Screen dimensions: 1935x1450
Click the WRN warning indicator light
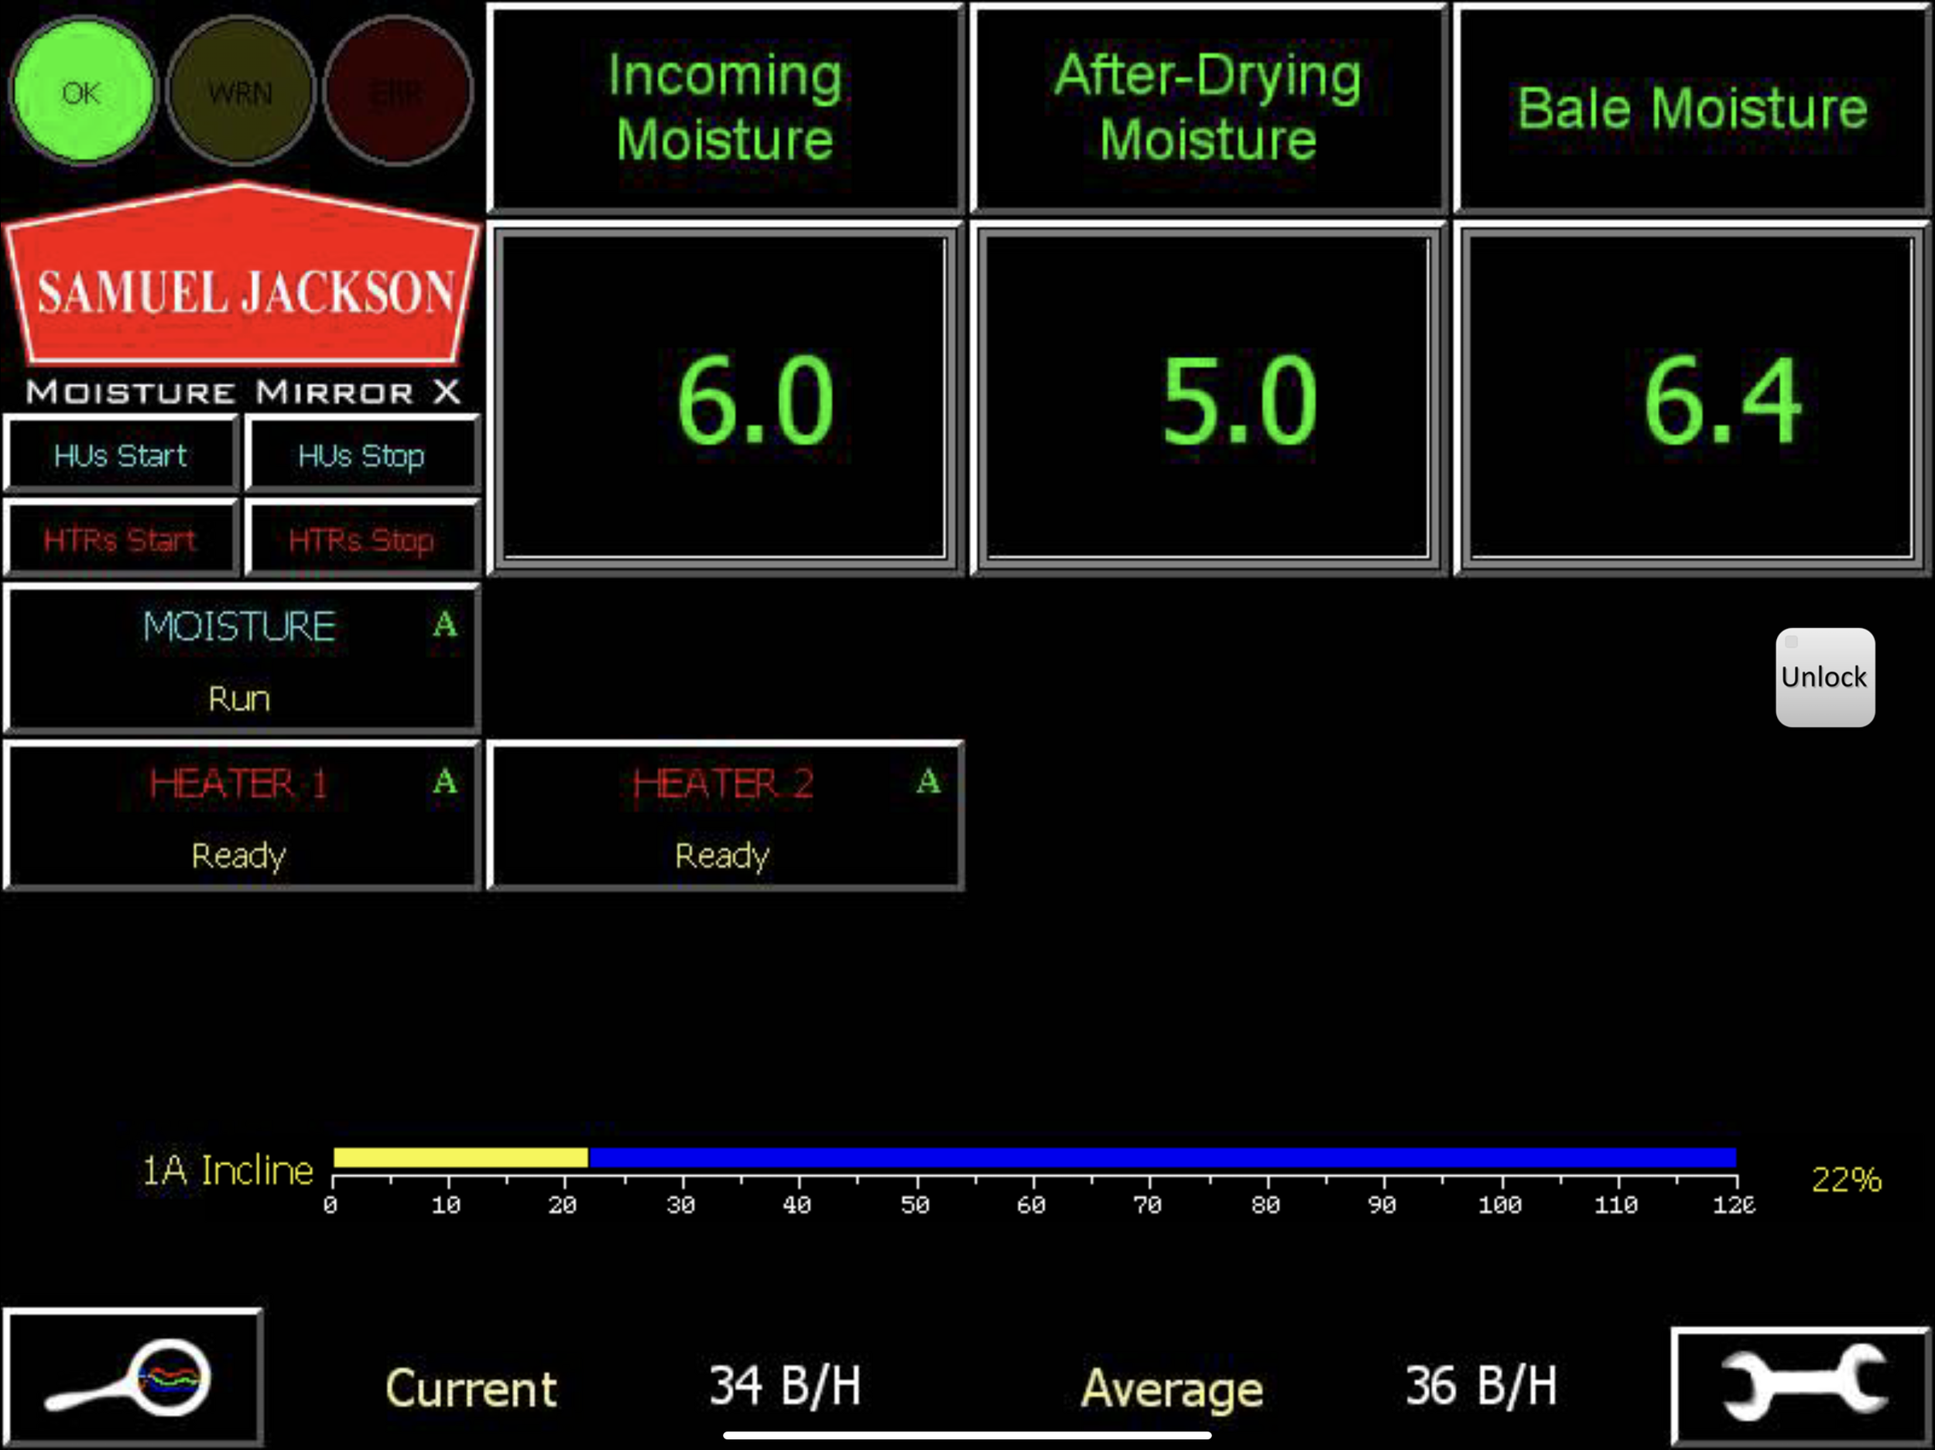(240, 91)
